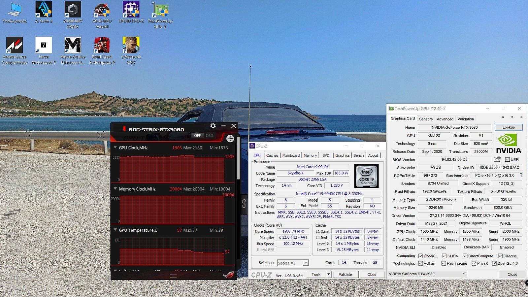The image size is (528, 297).
Task: Click the Tools button in CPU-Z
Action: coord(316,274)
